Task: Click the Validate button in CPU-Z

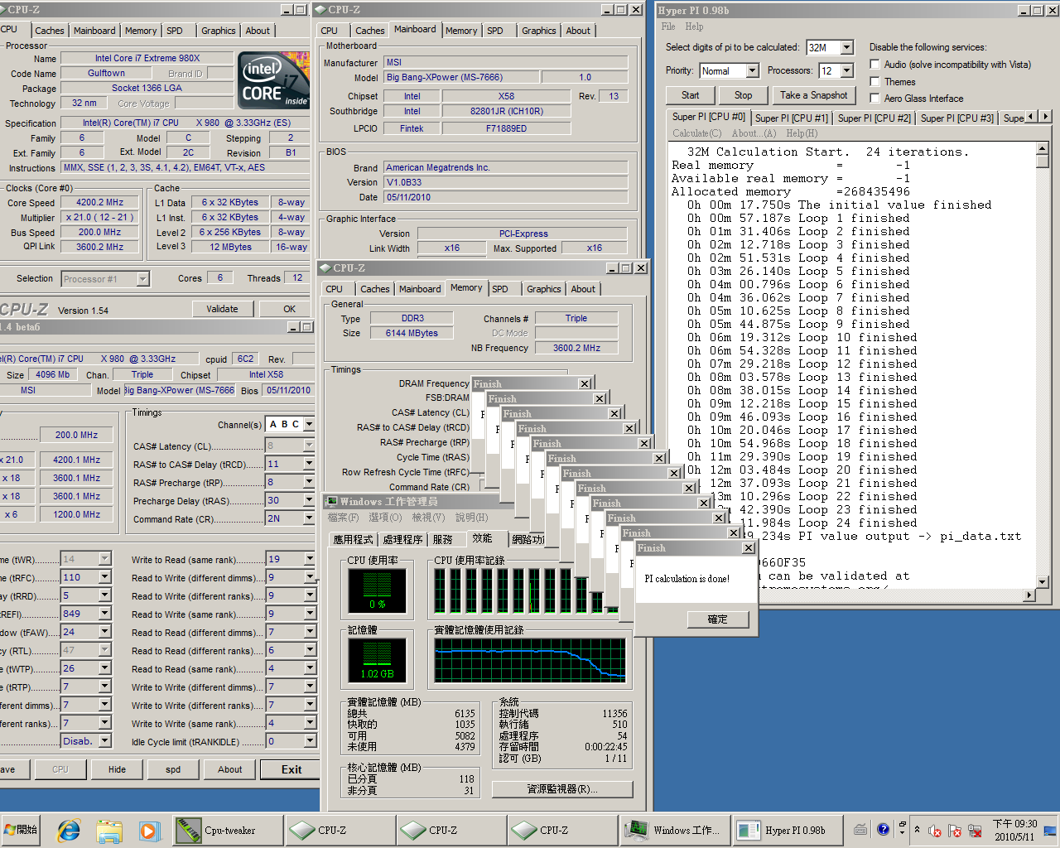Action: 222,309
